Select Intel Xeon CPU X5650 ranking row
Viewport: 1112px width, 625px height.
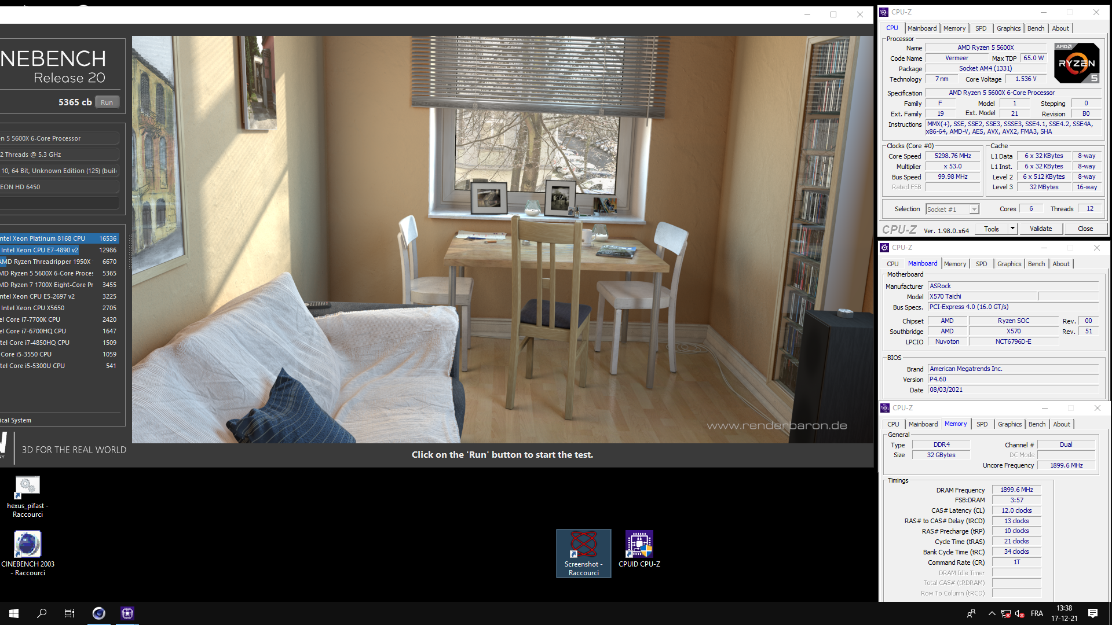pos(60,308)
